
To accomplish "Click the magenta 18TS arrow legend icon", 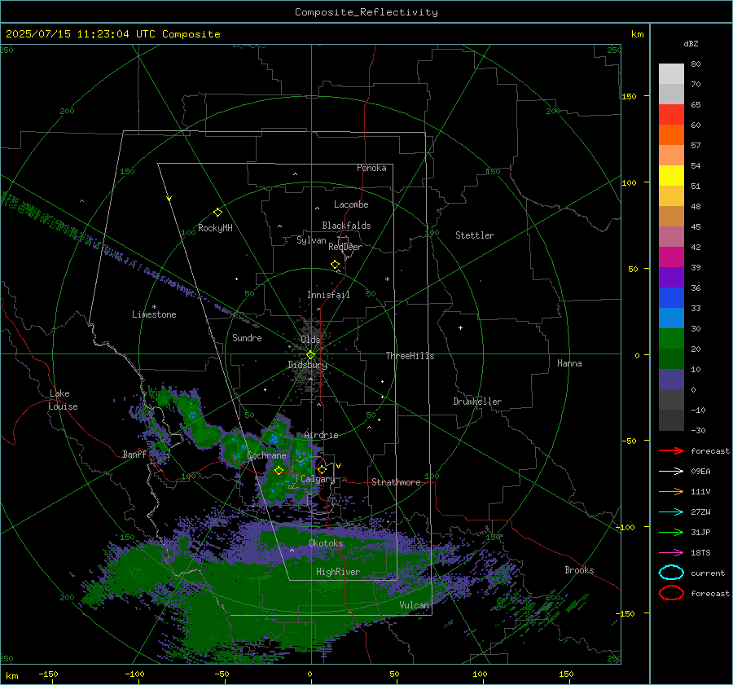I will tap(671, 553).
